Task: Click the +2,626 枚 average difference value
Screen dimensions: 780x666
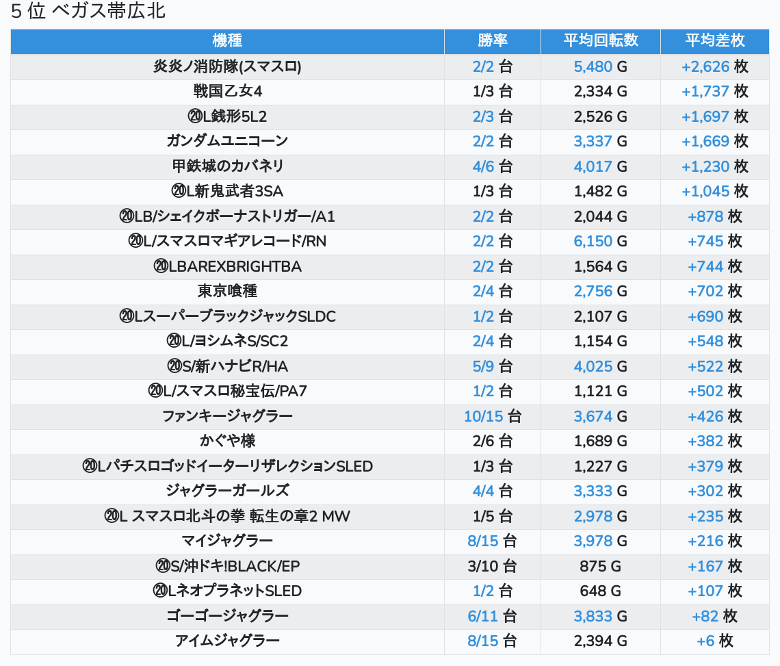Action: (x=715, y=66)
